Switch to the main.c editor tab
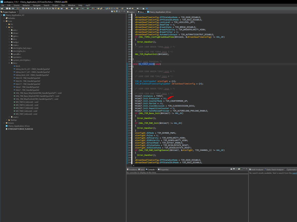The image size is (297, 222). click(x=132, y=12)
